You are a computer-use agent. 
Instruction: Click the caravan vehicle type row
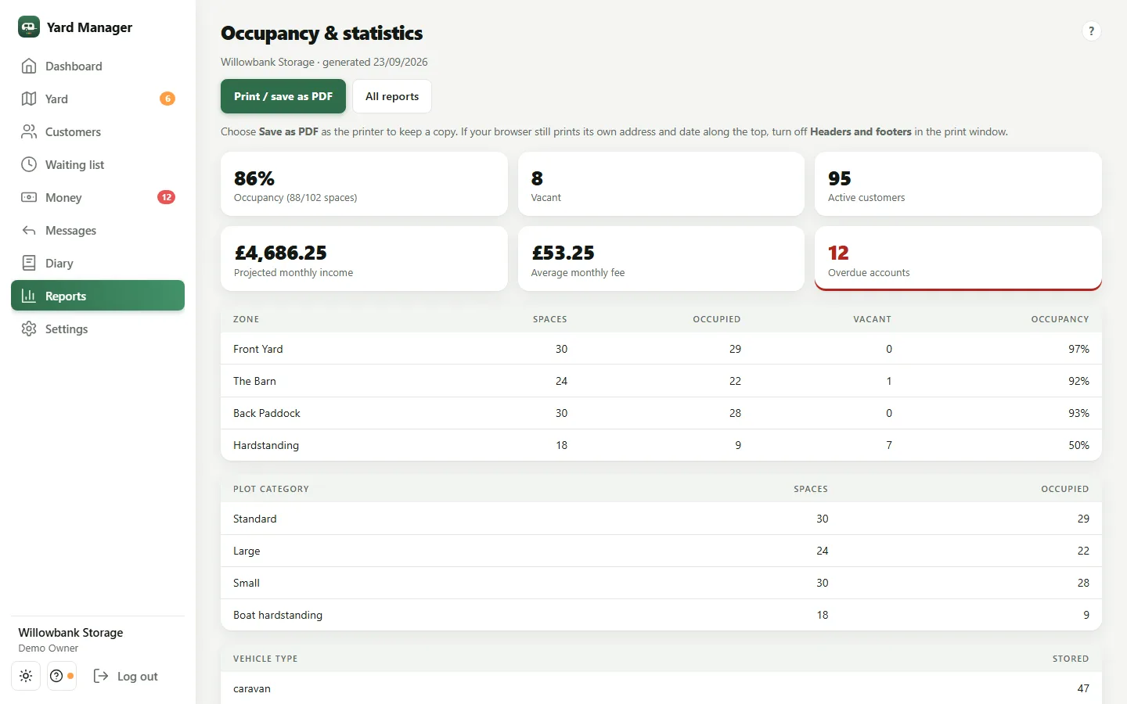[x=661, y=688]
